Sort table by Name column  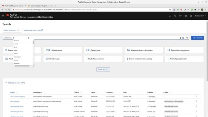click(x=12, y=92)
